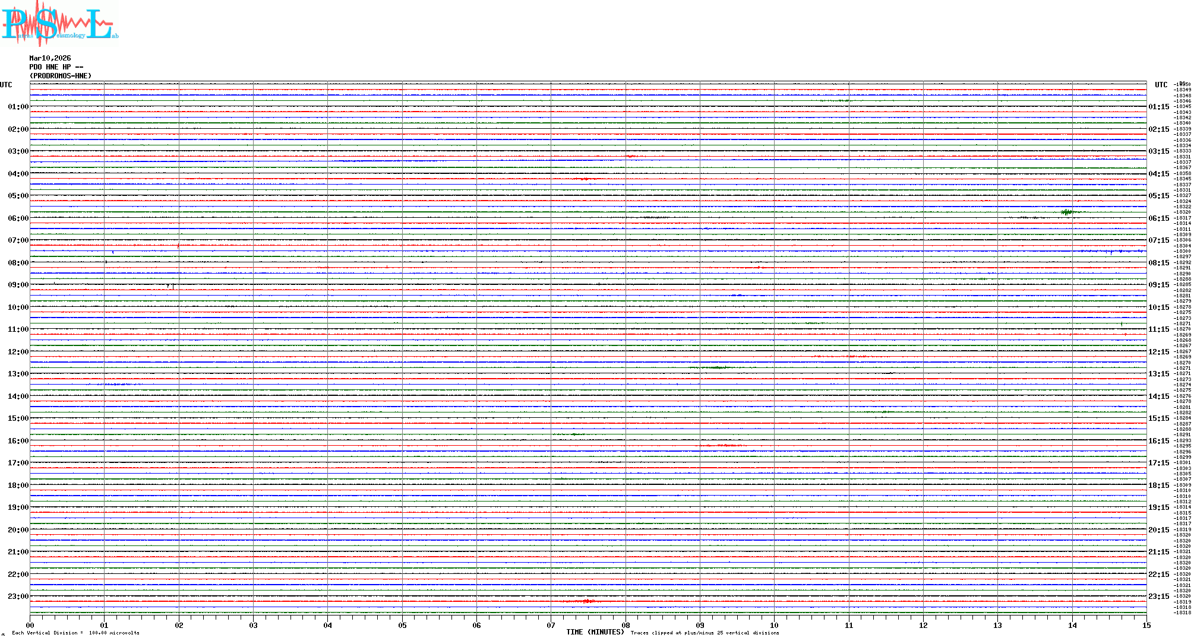
Task: Click the green seismic burst near minute 14
Action: tap(1067, 212)
